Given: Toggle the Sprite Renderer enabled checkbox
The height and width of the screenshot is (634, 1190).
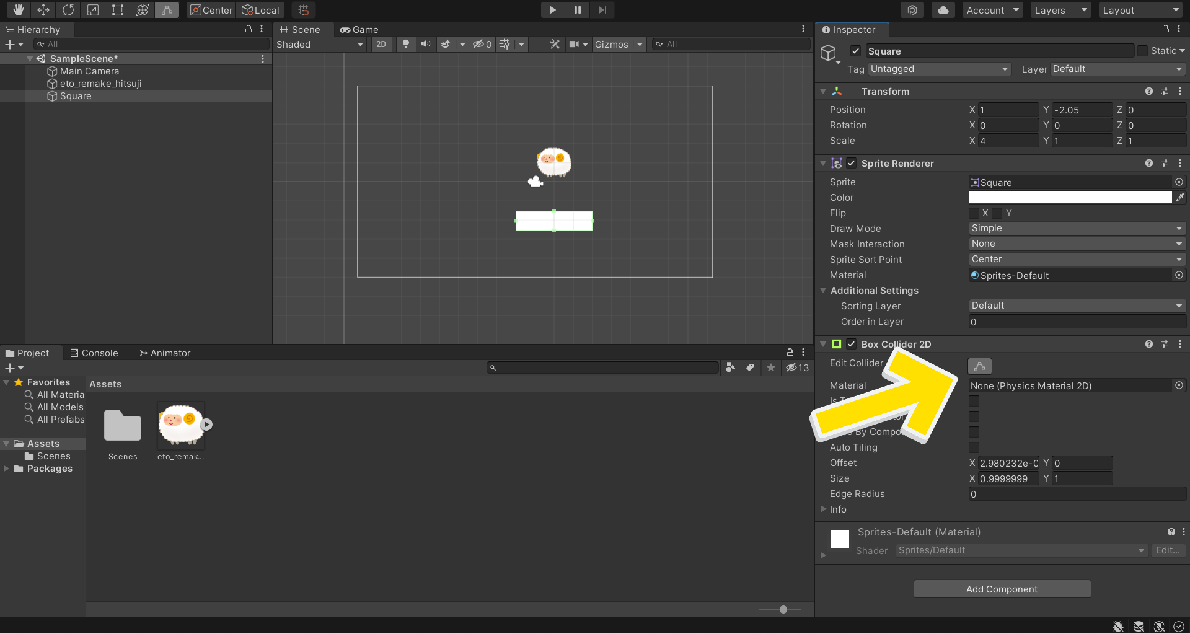Looking at the screenshot, I should coord(852,163).
